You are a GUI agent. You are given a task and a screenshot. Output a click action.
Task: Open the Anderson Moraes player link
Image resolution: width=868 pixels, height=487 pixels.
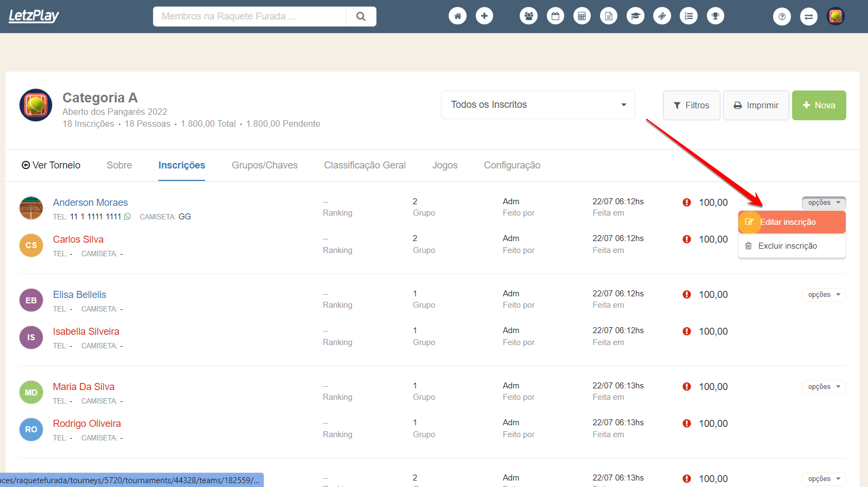click(91, 203)
